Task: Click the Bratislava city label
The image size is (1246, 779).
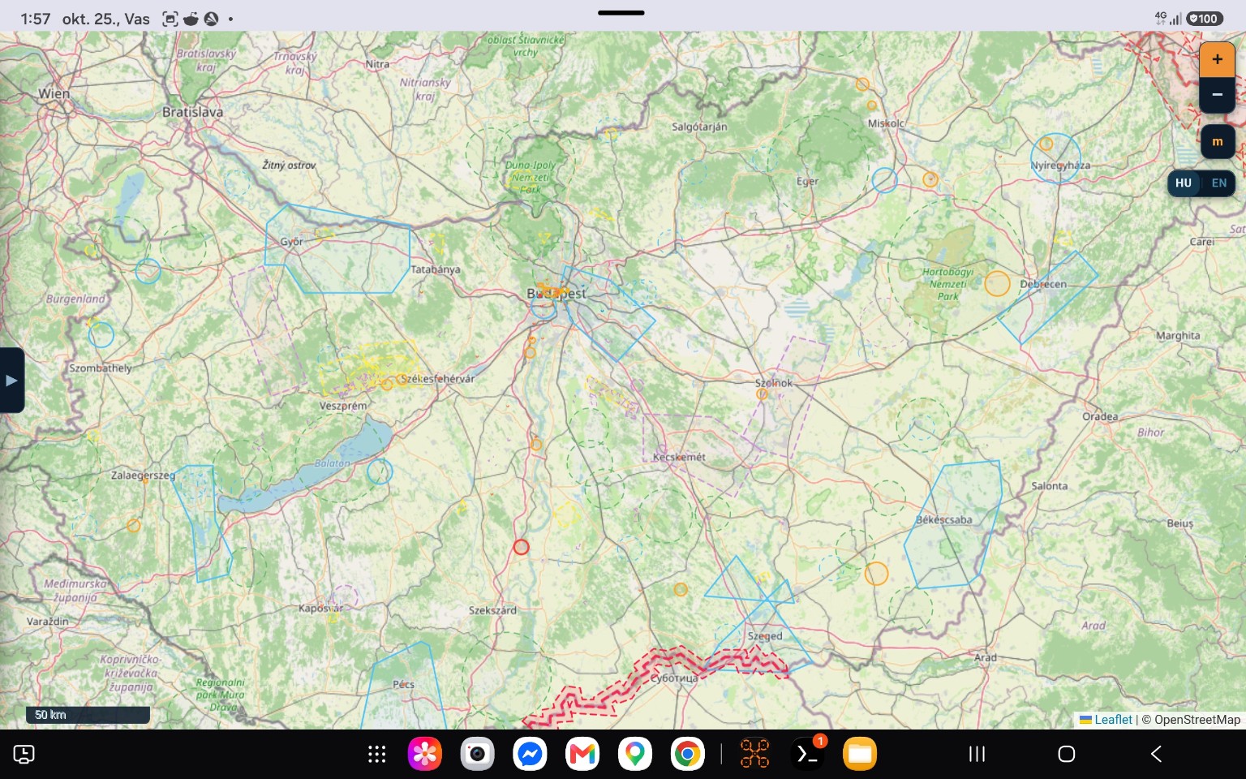Action: [192, 112]
